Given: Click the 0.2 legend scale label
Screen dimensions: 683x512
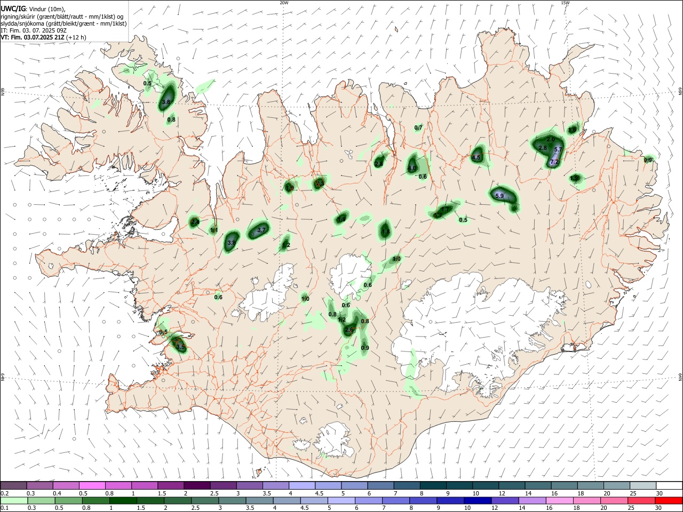Looking at the screenshot, I should coord(4,493).
